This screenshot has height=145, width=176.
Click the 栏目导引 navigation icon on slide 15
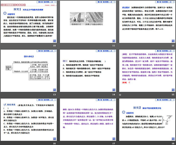click(x=173, y=90)
